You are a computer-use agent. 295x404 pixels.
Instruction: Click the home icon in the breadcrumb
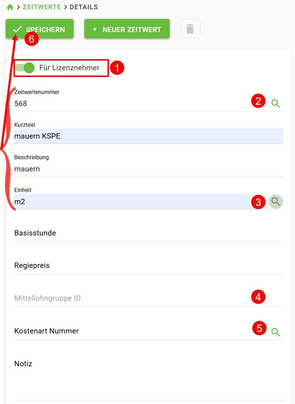[10, 6]
